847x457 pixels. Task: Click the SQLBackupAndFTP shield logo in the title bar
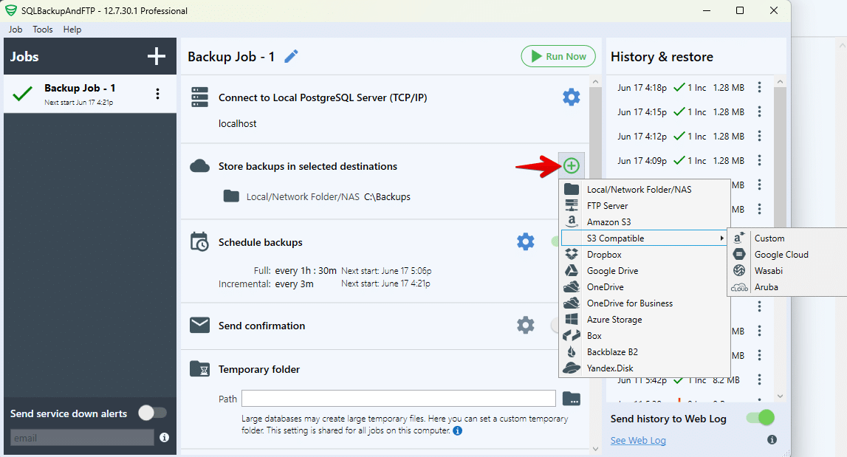(11, 10)
